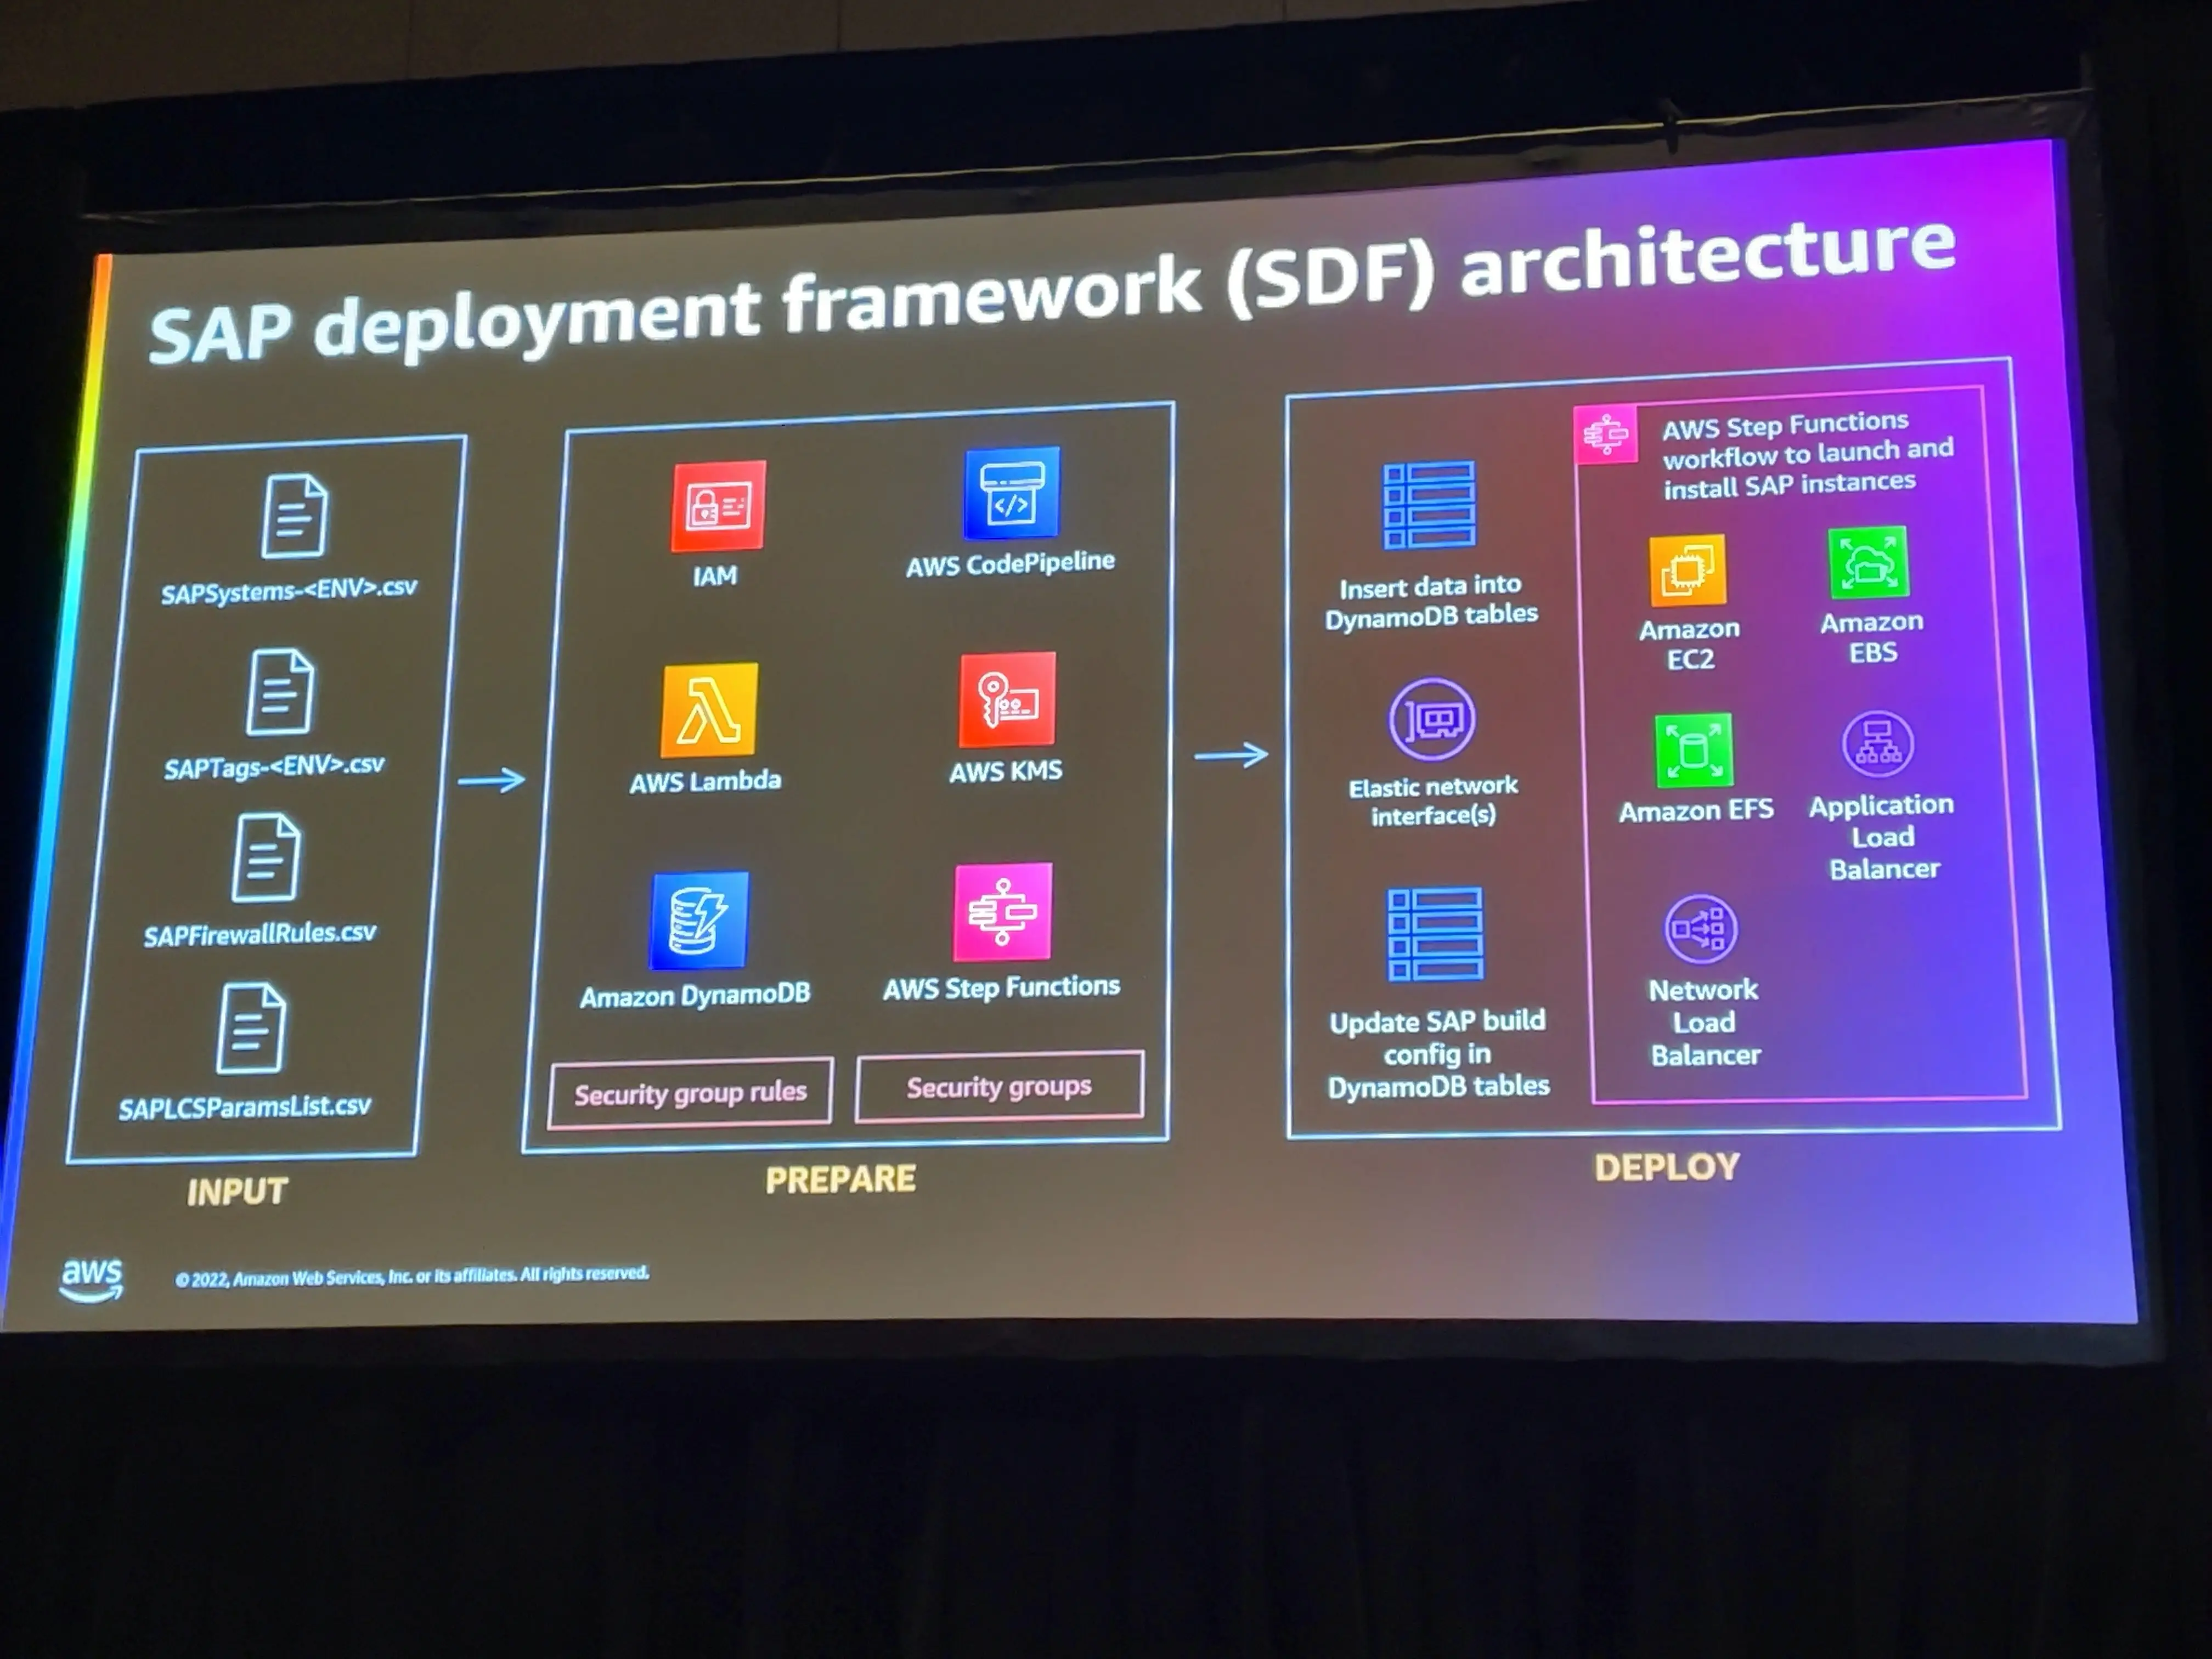Click the SAPTags-<ENV>.csv filename text

[x=274, y=767]
